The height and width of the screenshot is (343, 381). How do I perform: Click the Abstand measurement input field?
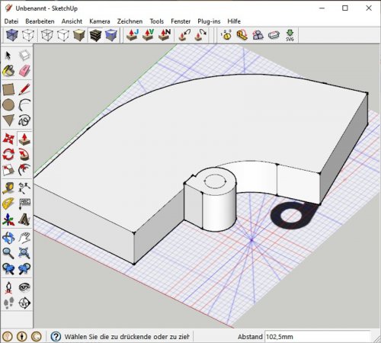click(x=318, y=337)
